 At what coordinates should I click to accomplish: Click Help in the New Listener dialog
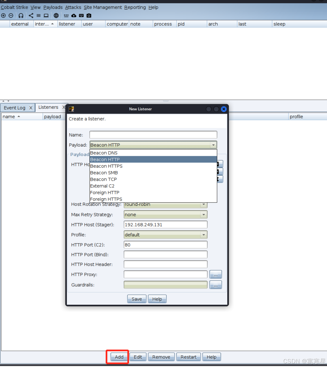157,299
